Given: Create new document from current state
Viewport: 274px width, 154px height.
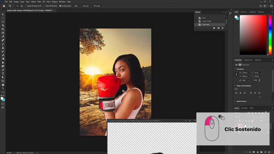Looking at the screenshot, I should (x=214, y=28).
